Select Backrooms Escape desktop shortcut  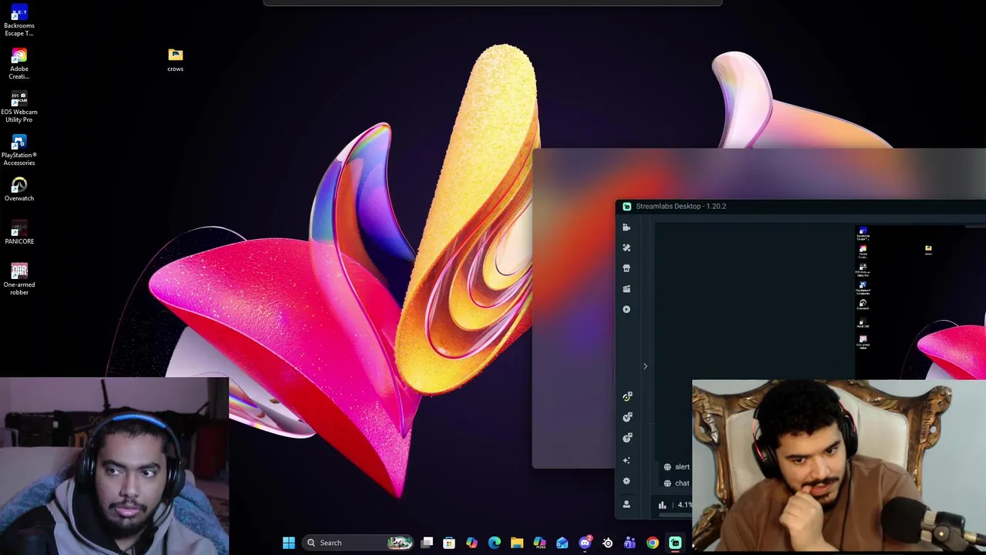click(19, 20)
